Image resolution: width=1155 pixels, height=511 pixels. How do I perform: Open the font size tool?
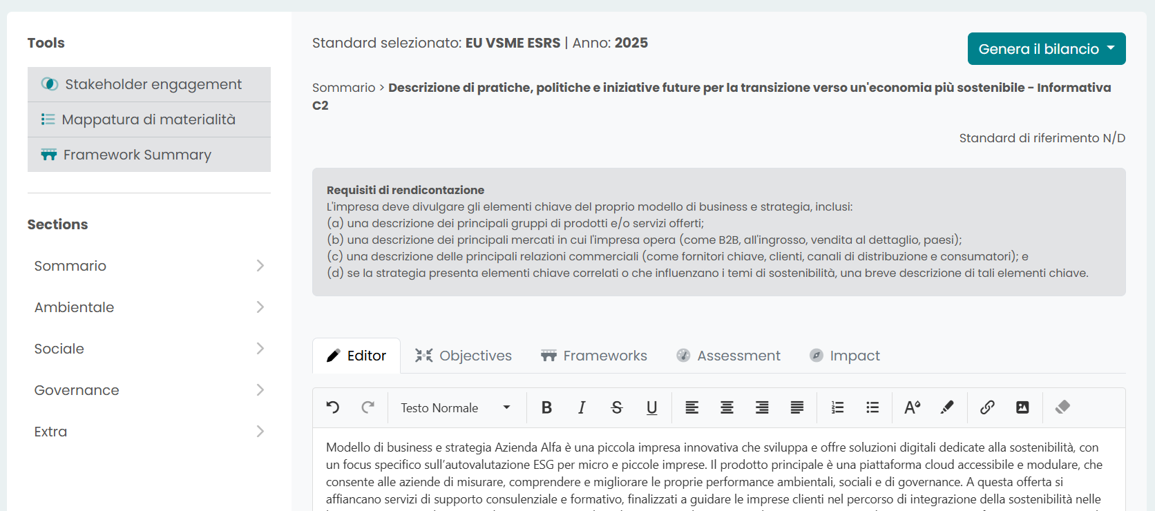coord(913,407)
